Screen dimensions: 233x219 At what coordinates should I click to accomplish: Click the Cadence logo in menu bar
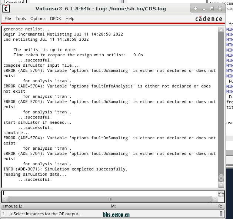tap(209, 19)
